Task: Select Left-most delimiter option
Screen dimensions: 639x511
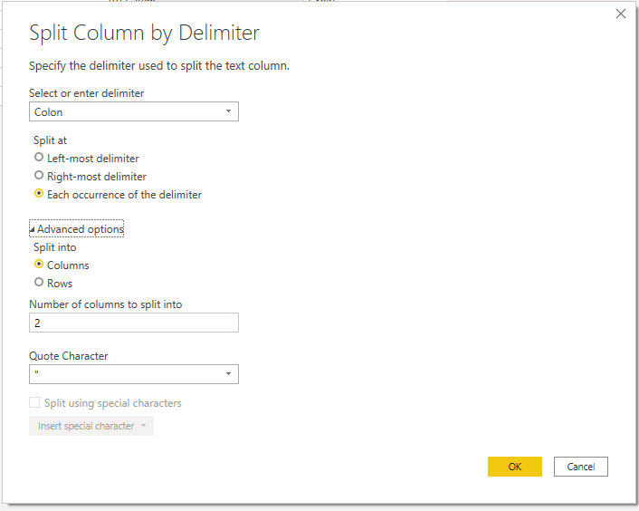Action: point(39,157)
